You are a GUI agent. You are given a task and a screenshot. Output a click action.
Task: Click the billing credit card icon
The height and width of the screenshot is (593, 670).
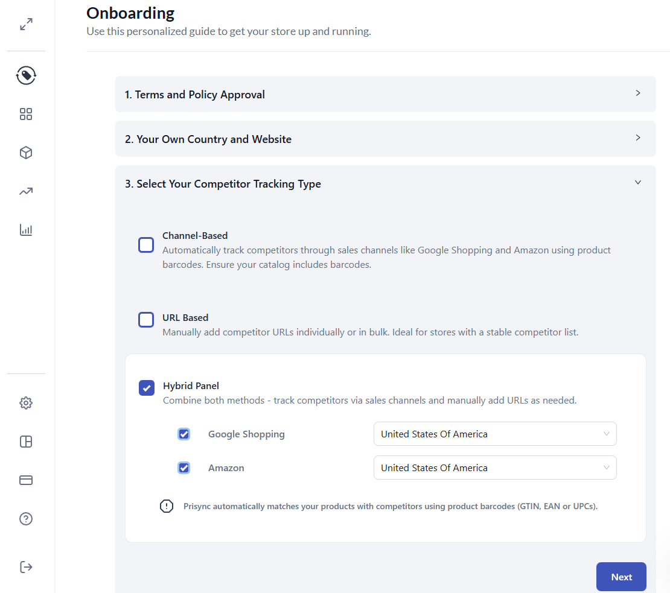click(26, 480)
